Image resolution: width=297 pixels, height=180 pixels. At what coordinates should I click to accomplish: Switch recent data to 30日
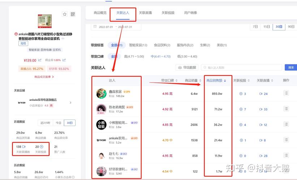pyautogui.click(x=70, y=123)
